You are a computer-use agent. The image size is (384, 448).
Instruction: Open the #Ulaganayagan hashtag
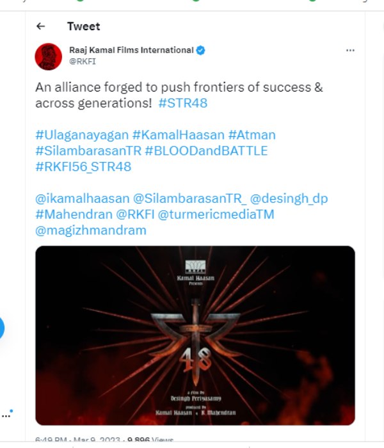[82, 134]
